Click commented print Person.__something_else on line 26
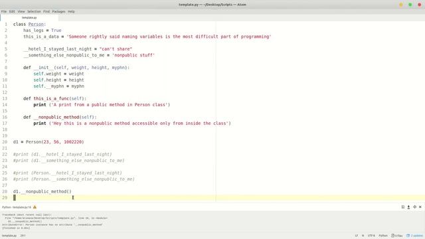 click(74, 179)
